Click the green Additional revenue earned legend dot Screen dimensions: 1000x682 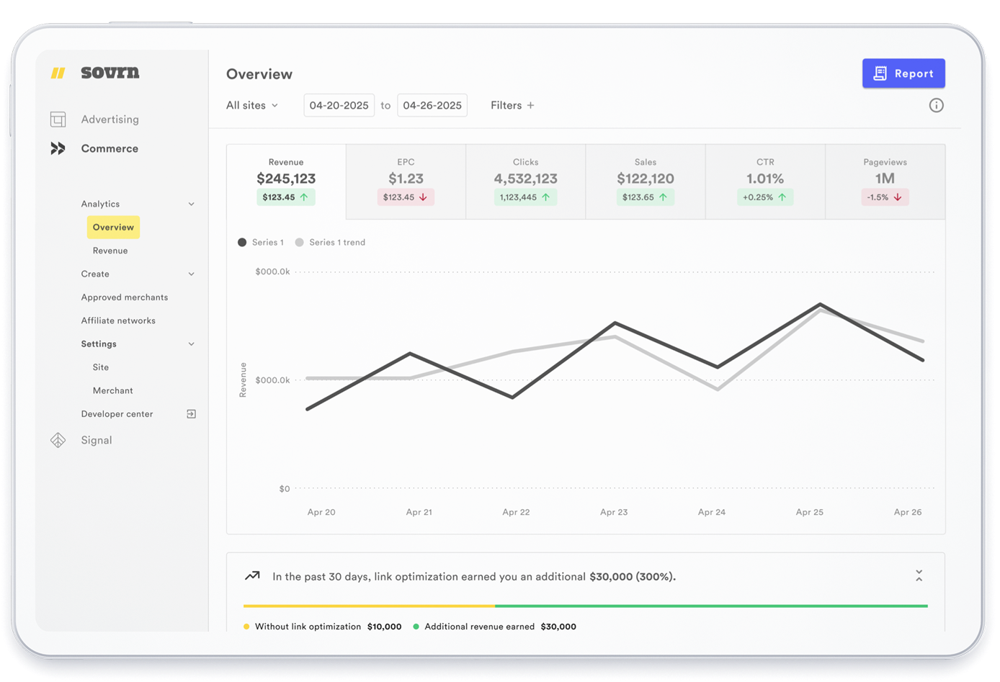click(x=416, y=627)
